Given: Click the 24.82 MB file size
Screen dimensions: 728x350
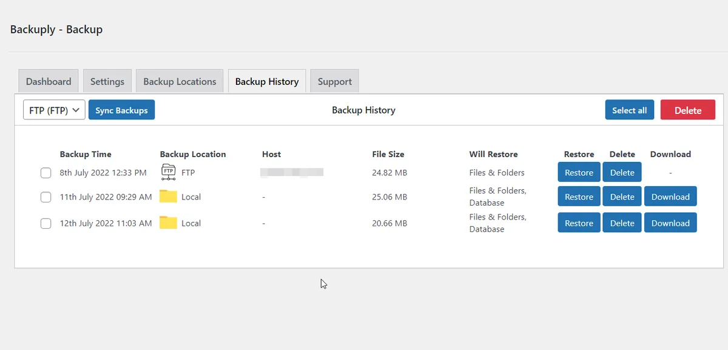Looking at the screenshot, I should click(x=389, y=173).
